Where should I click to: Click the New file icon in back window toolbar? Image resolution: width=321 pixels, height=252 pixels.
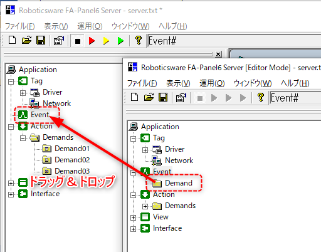pos(12,40)
